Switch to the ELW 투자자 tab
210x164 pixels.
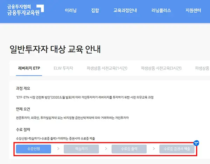(63, 68)
